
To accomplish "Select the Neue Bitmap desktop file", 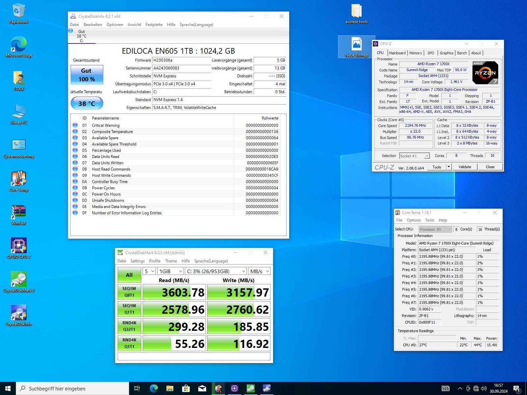I will pyautogui.click(x=356, y=47).
